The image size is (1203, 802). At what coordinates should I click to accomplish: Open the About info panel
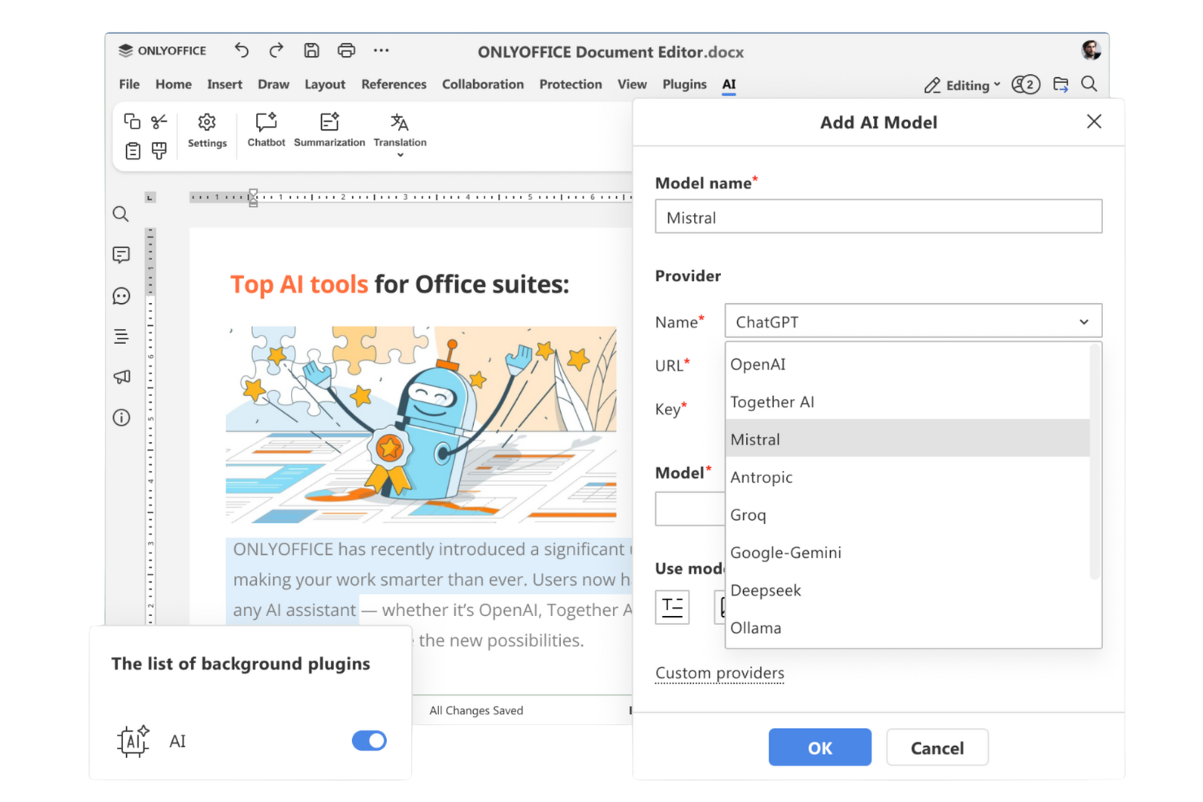click(121, 418)
